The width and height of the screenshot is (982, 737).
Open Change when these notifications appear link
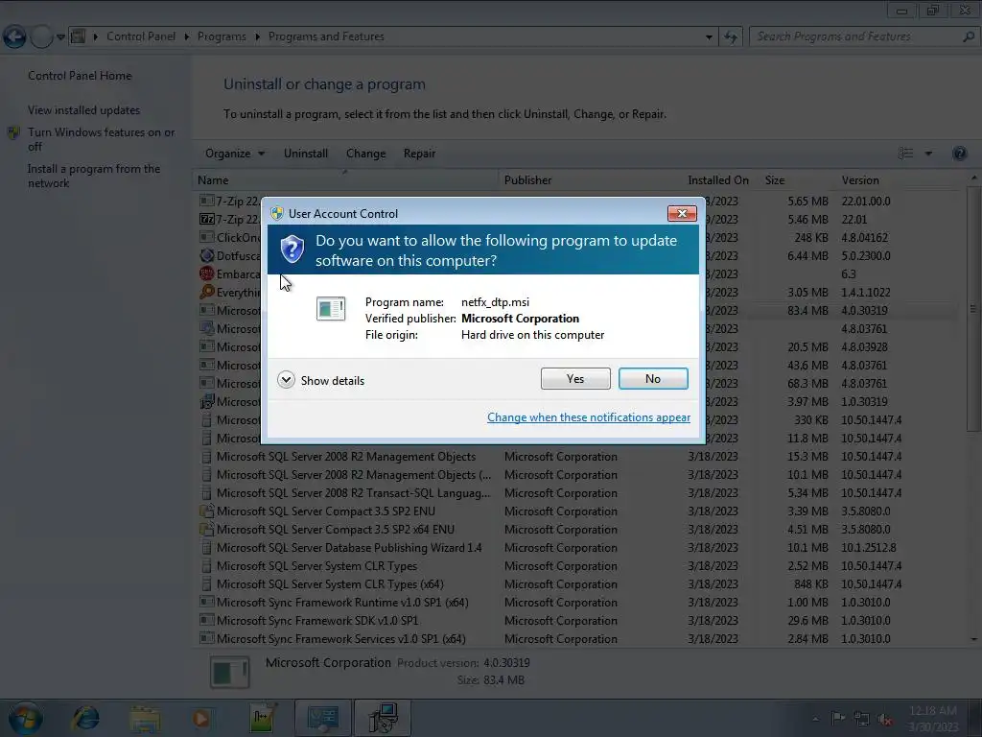589,417
